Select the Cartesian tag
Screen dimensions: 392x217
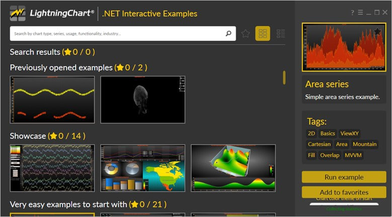(x=319, y=144)
